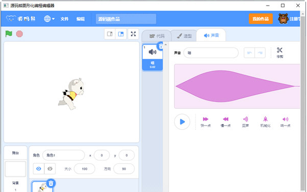Apply the slower sound effect
307x192 pixels.
pos(226,122)
